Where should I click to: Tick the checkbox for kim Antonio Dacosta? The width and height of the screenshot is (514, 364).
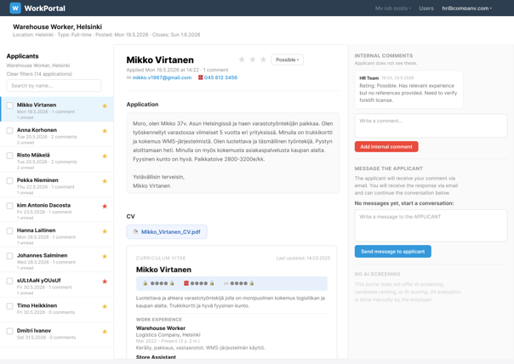pyautogui.click(x=10, y=206)
